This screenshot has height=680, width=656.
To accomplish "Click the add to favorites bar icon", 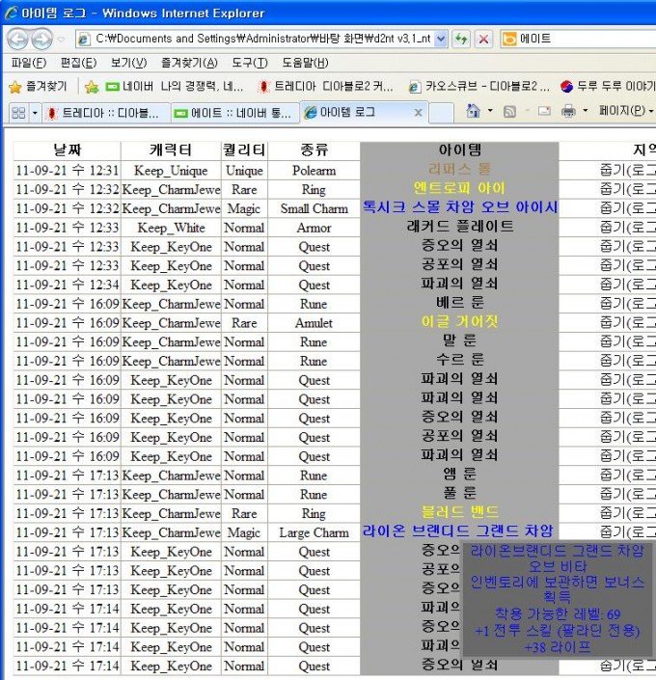I will pos(92,87).
